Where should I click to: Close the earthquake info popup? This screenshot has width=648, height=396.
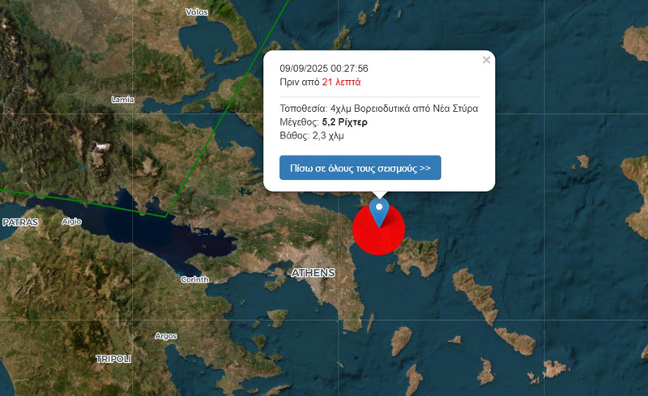coord(487,60)
